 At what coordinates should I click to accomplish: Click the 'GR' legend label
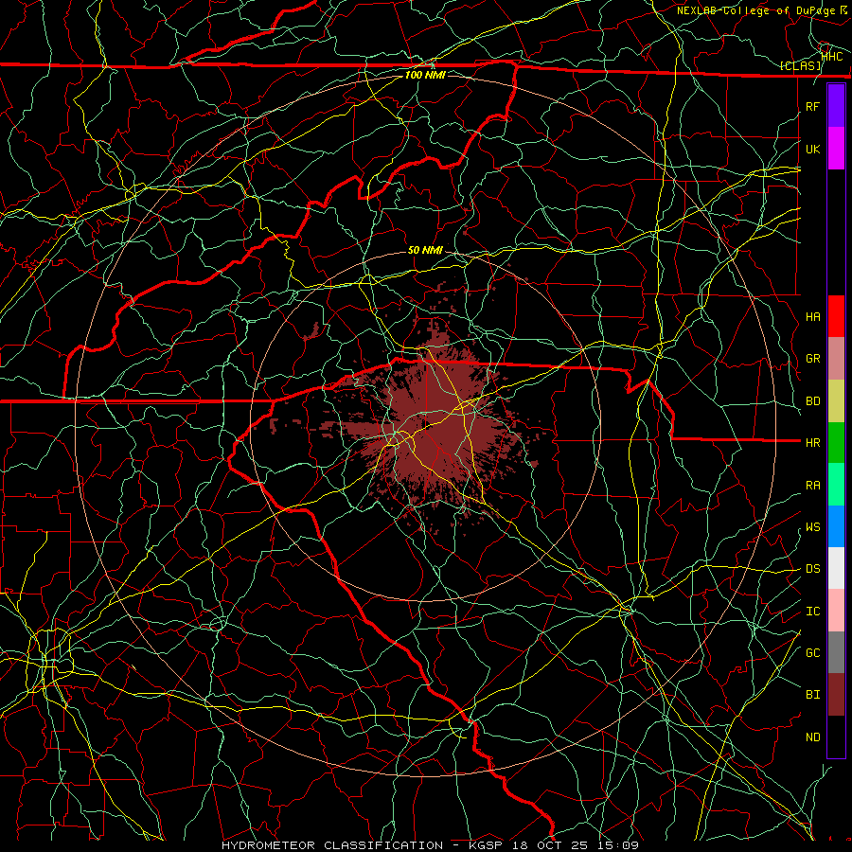tap(812, 359)
